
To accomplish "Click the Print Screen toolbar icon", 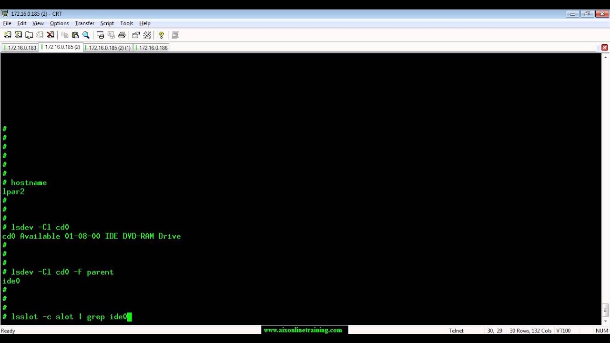I will (100, 35).
